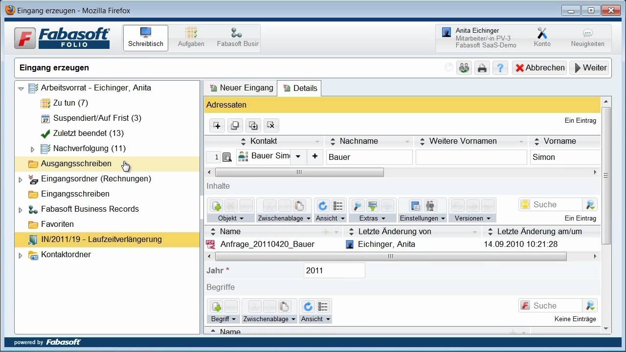Image resolution: width=626 pixels, height=352 pixels.
Task: Click the Jahr field containing 2011
Action: click(334, 270)
